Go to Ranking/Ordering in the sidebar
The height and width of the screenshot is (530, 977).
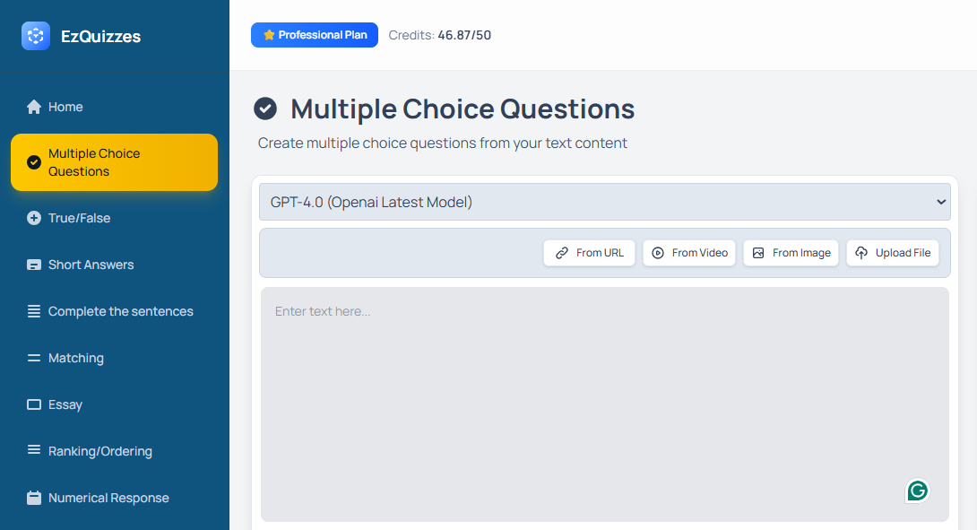point(99,451)
